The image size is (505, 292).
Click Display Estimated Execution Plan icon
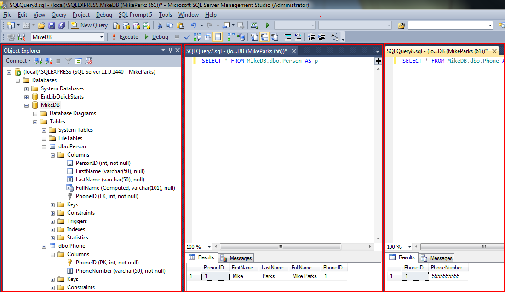click(197, 37)
